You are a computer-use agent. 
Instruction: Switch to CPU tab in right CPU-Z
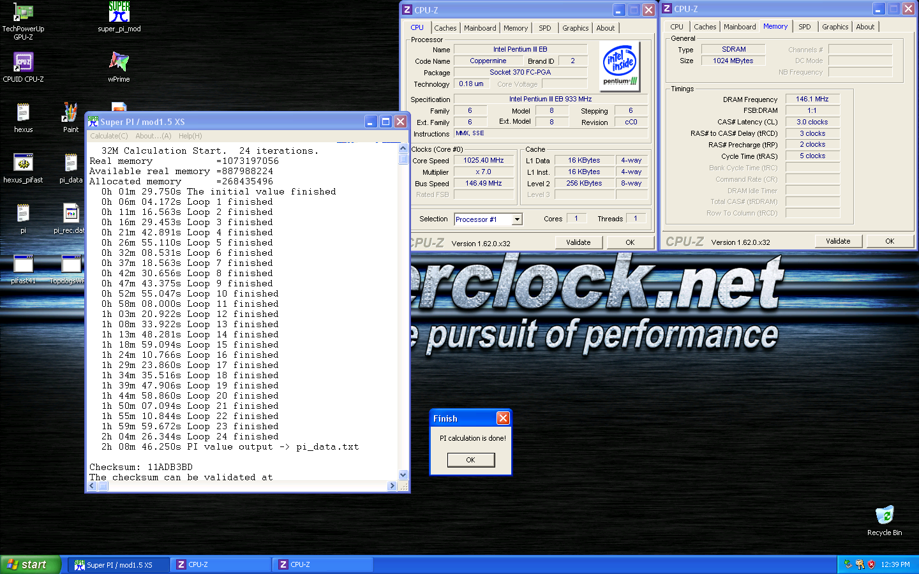[x=677, y=27]
